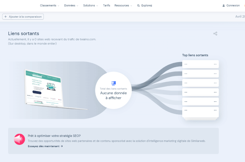Click the blue outgoing-links monitor icon
The image size is (245, 162).
click(x=113, y=83)
